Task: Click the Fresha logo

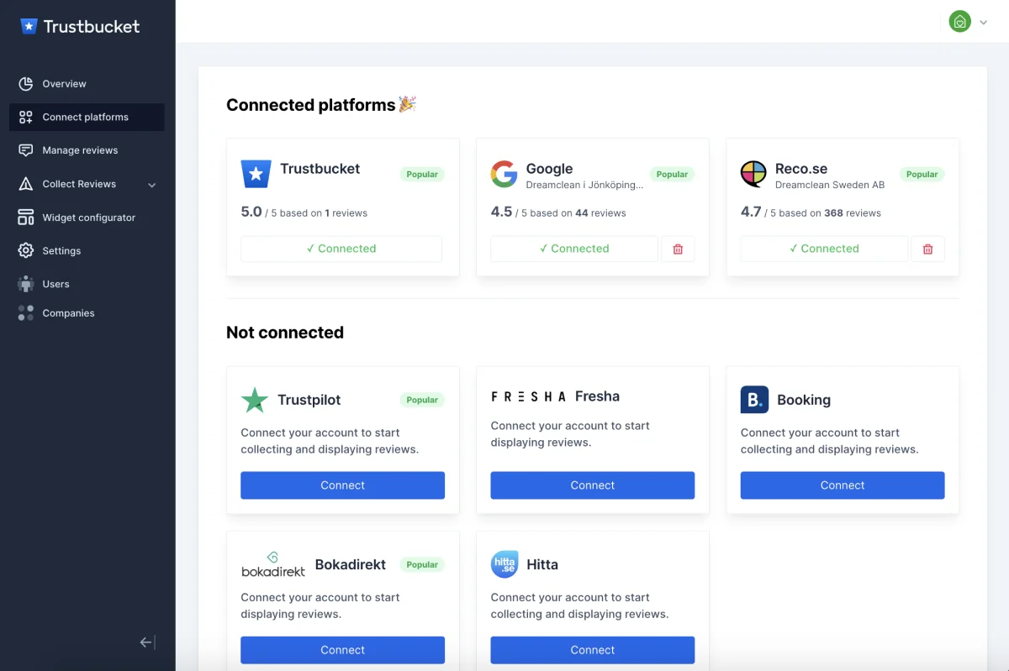Action: click(529, 396)
